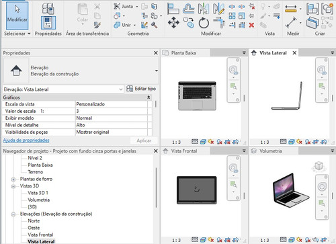Image resolution: width=336 pixels, height=244 pixels.
Task: Select the Modificar arrow tool
Action: [17, 15]
